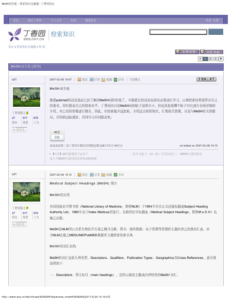Image resolution: width=232 pixels, height=300 pixels.
Task: Click the 分享 share icon in 19:07 post
Action: (x=116, y=80)
